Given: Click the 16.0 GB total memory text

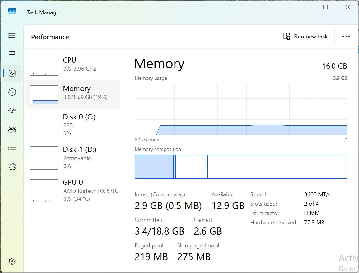Looking at the screenshot, I should pos(334,66).
